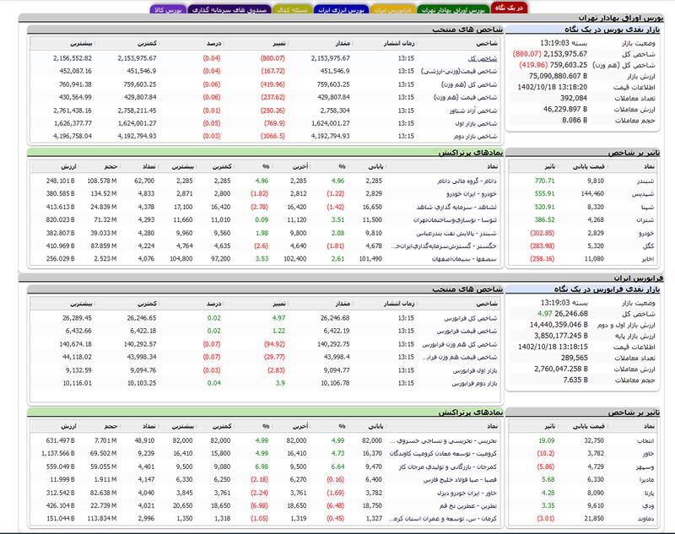Switch to the purple 'بورس کالا' tab
Viewport: 675px width, 534px height.
pos(166,10)
